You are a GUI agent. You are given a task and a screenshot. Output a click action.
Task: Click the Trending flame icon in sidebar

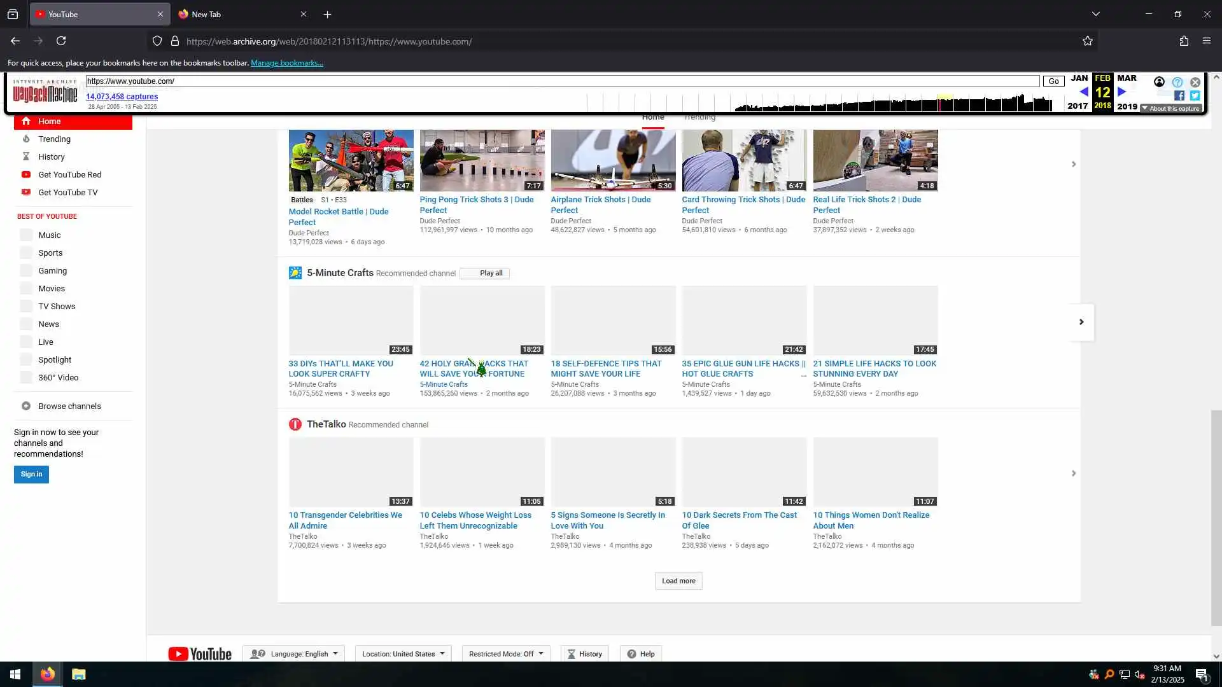[26, 139]
